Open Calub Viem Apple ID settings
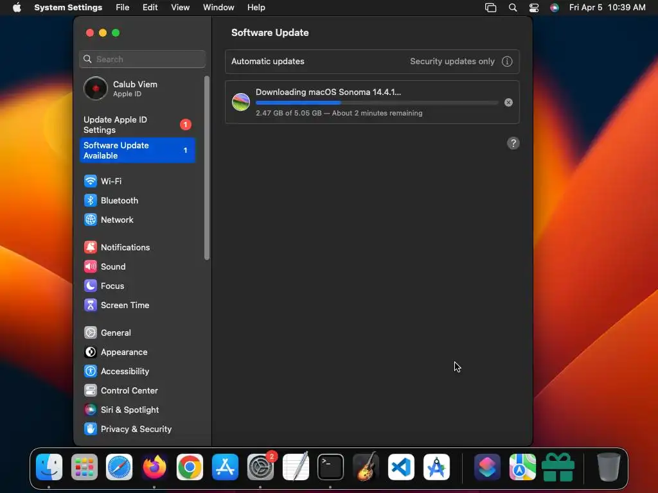 point(138,89)
